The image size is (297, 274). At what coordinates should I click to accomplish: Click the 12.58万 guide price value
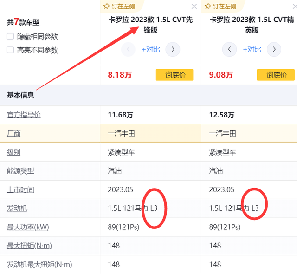click(x=222, y=115)
